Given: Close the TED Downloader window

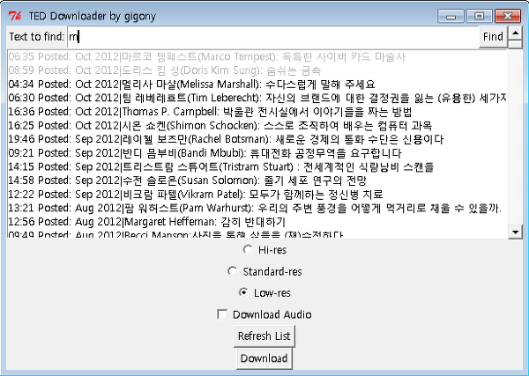Looking at the screenshot, I should 508,16.
